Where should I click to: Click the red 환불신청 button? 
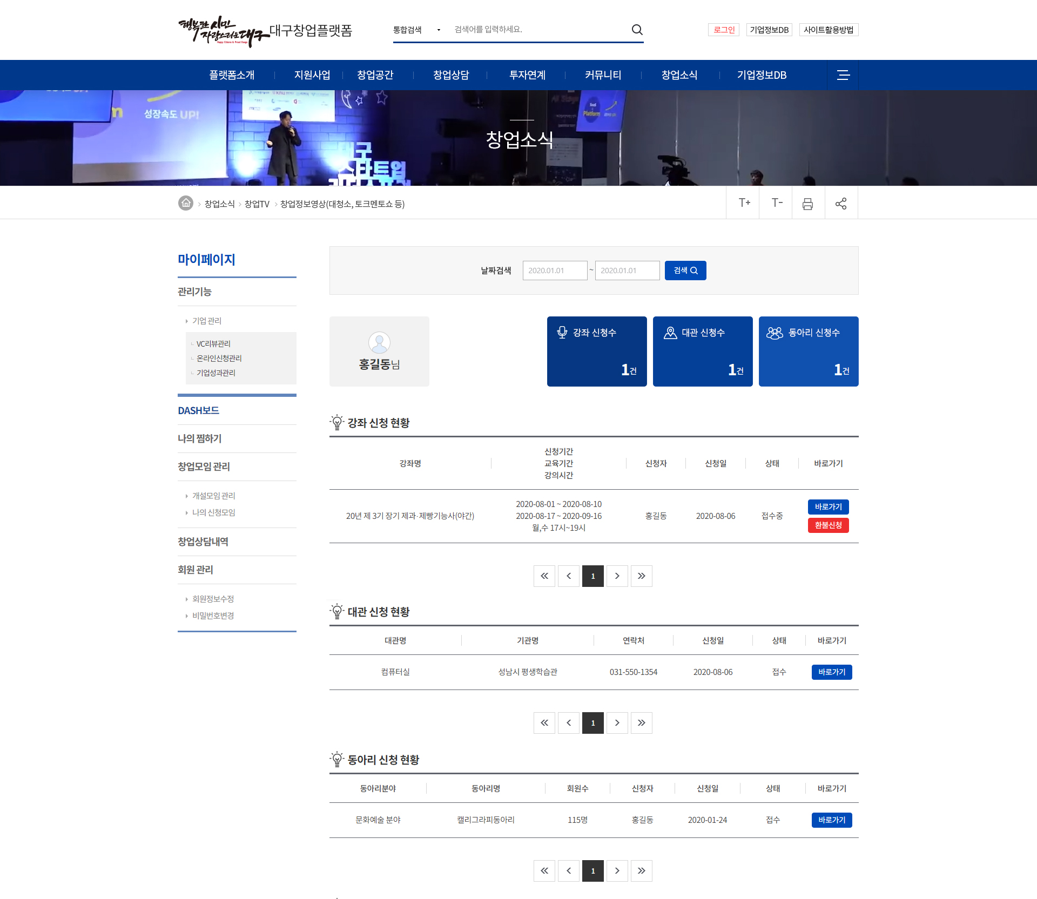coord(828,525)
